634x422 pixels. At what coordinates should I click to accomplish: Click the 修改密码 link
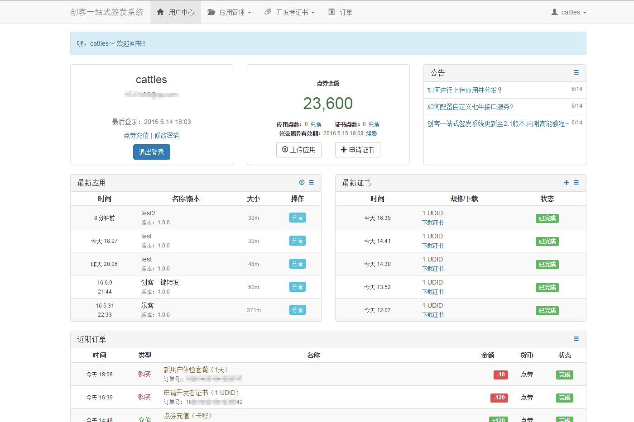167,135
